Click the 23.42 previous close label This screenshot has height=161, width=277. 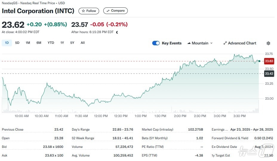269,74
